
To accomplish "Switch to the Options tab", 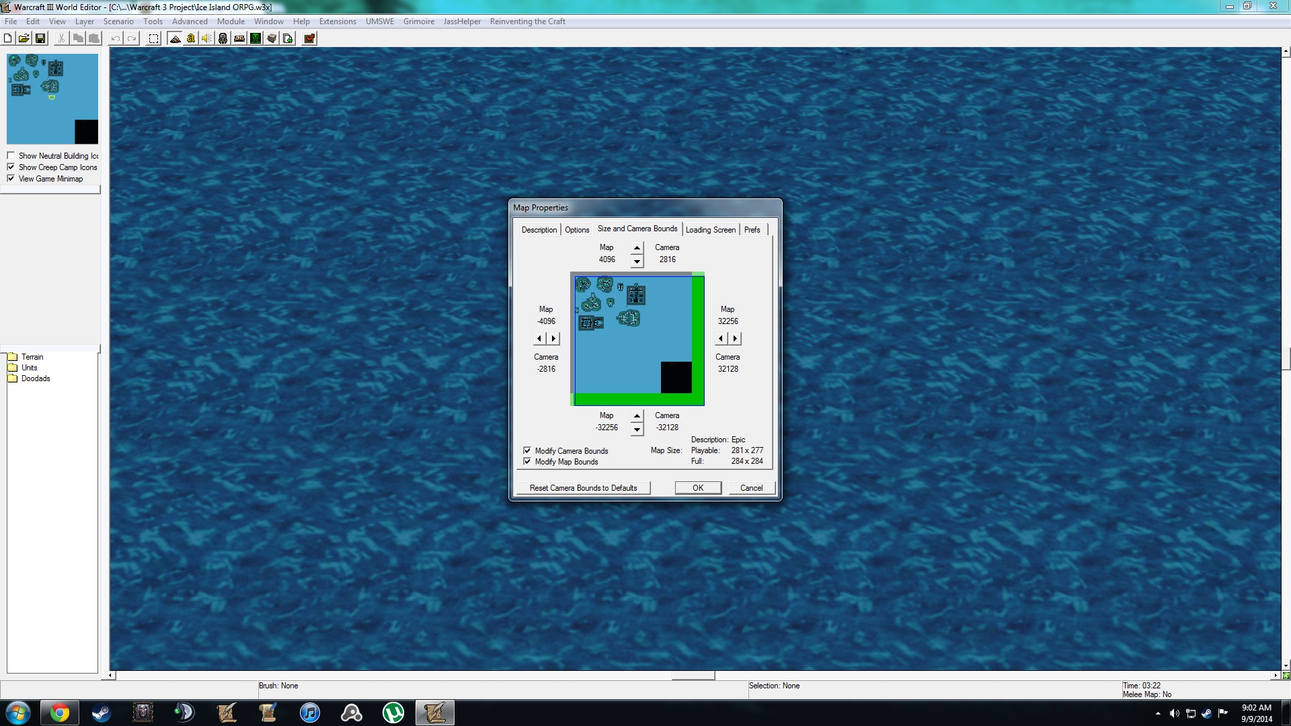I will point(577,230).
